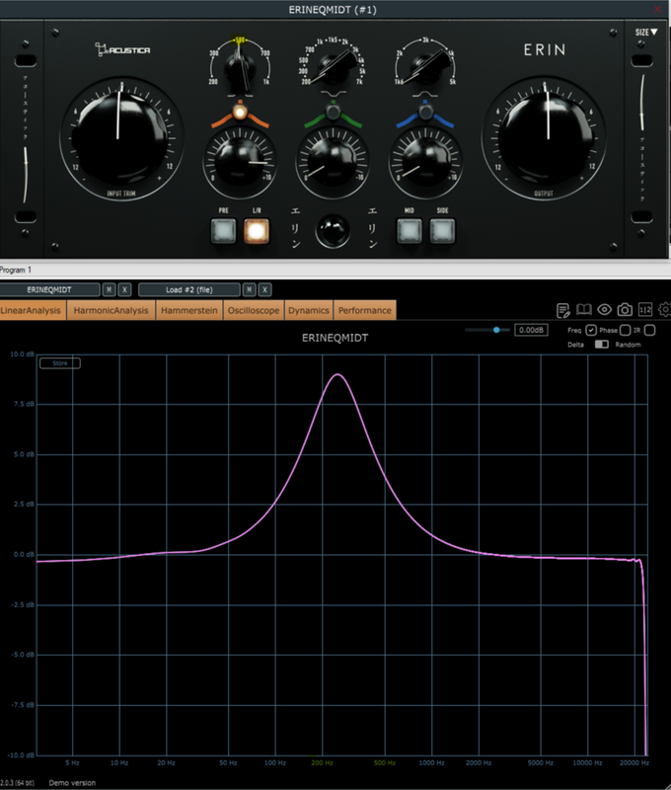Click the green band frequency selector knob
This screenshot has width=671, height=790.
coord(333,68)
